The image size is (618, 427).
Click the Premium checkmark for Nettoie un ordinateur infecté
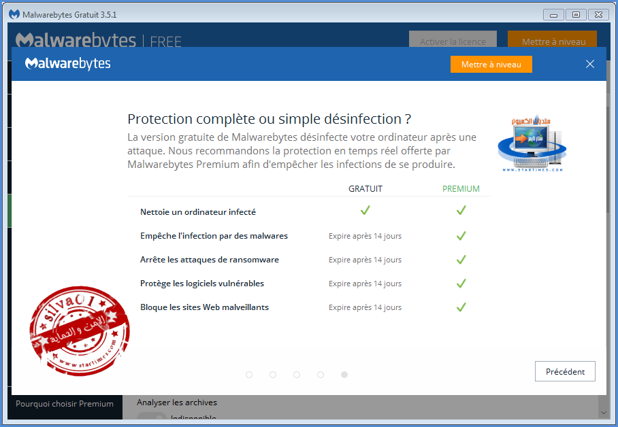tap(461, 211)
